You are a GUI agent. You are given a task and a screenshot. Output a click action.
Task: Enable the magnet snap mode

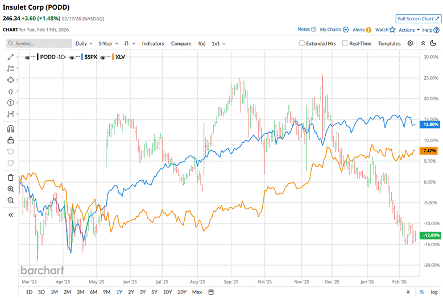coord(11,129)
